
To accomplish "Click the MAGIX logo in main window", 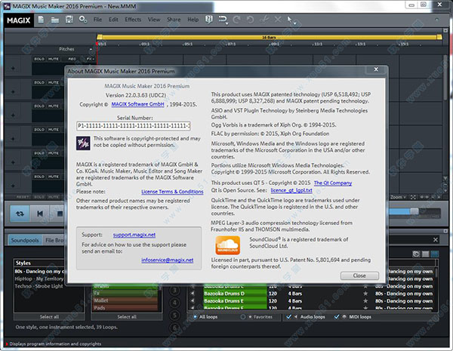I will coord(18,20).
